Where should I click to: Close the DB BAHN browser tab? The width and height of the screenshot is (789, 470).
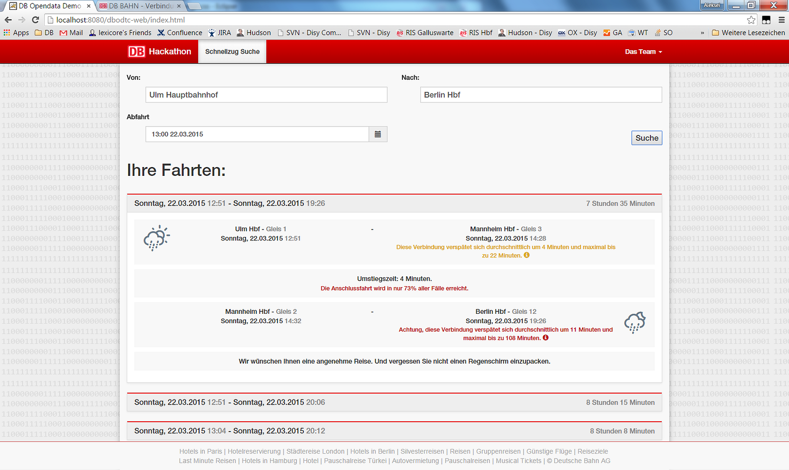pos(179,6)
